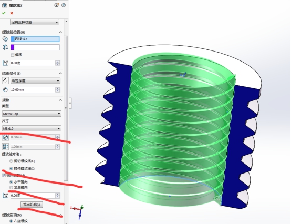Screen dimensions: 291x224
Task: Collapse the 规格 specification section
Action: pyautogui.click(x=60, y=100)
